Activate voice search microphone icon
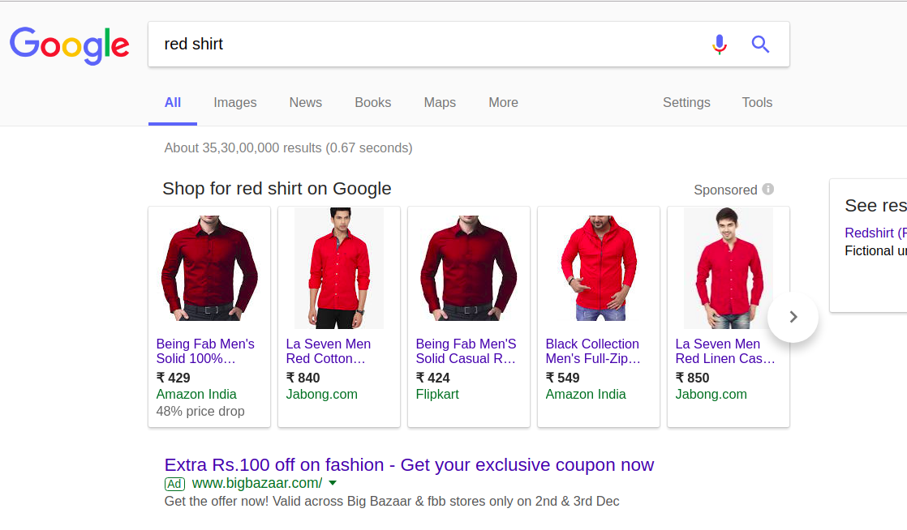907x530 pixels. [719, 45]
